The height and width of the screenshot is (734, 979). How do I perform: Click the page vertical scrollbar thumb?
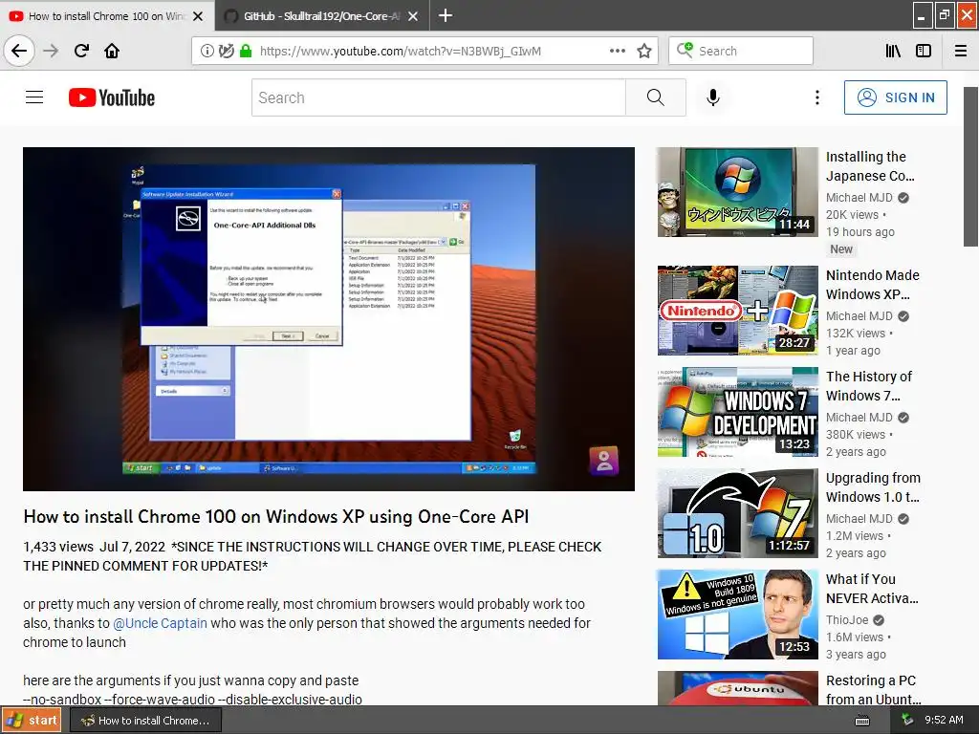coord(971,166)
